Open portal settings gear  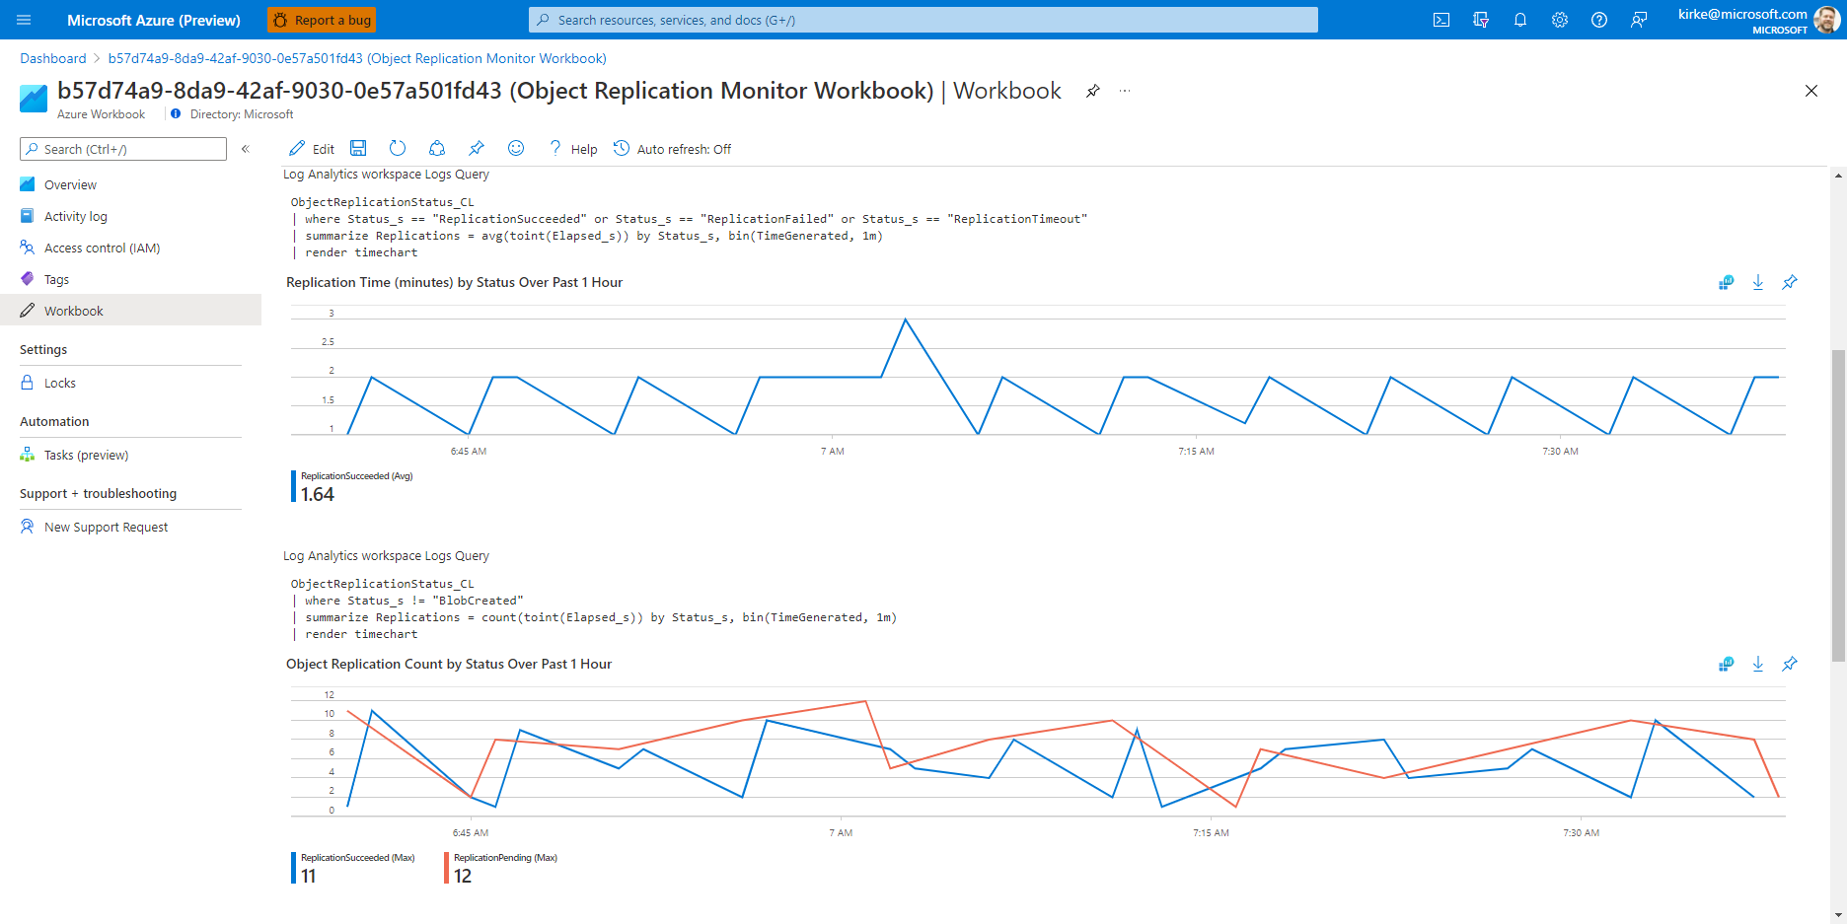click(1560, 20)
